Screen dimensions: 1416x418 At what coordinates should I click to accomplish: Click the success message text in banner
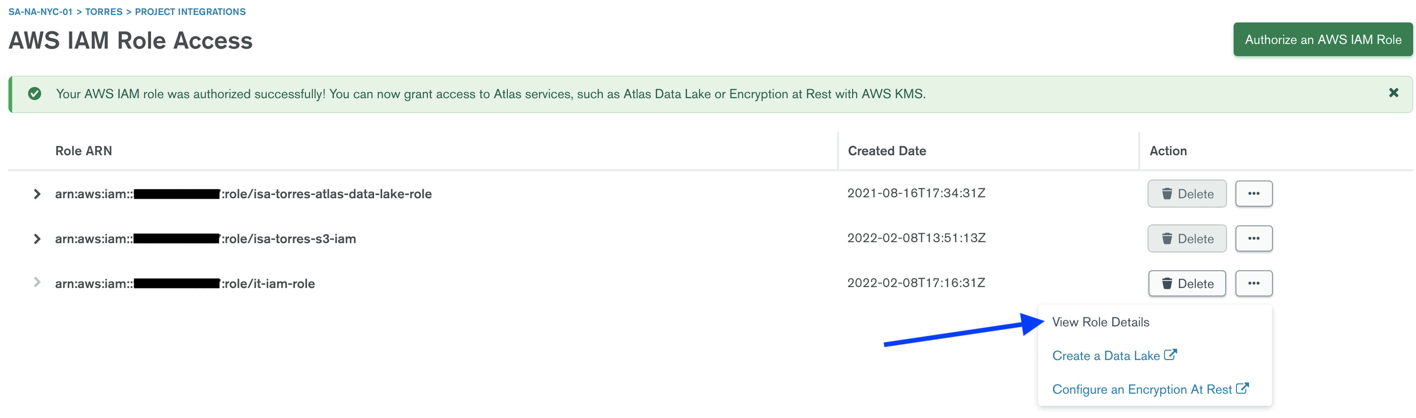(491, 94)
